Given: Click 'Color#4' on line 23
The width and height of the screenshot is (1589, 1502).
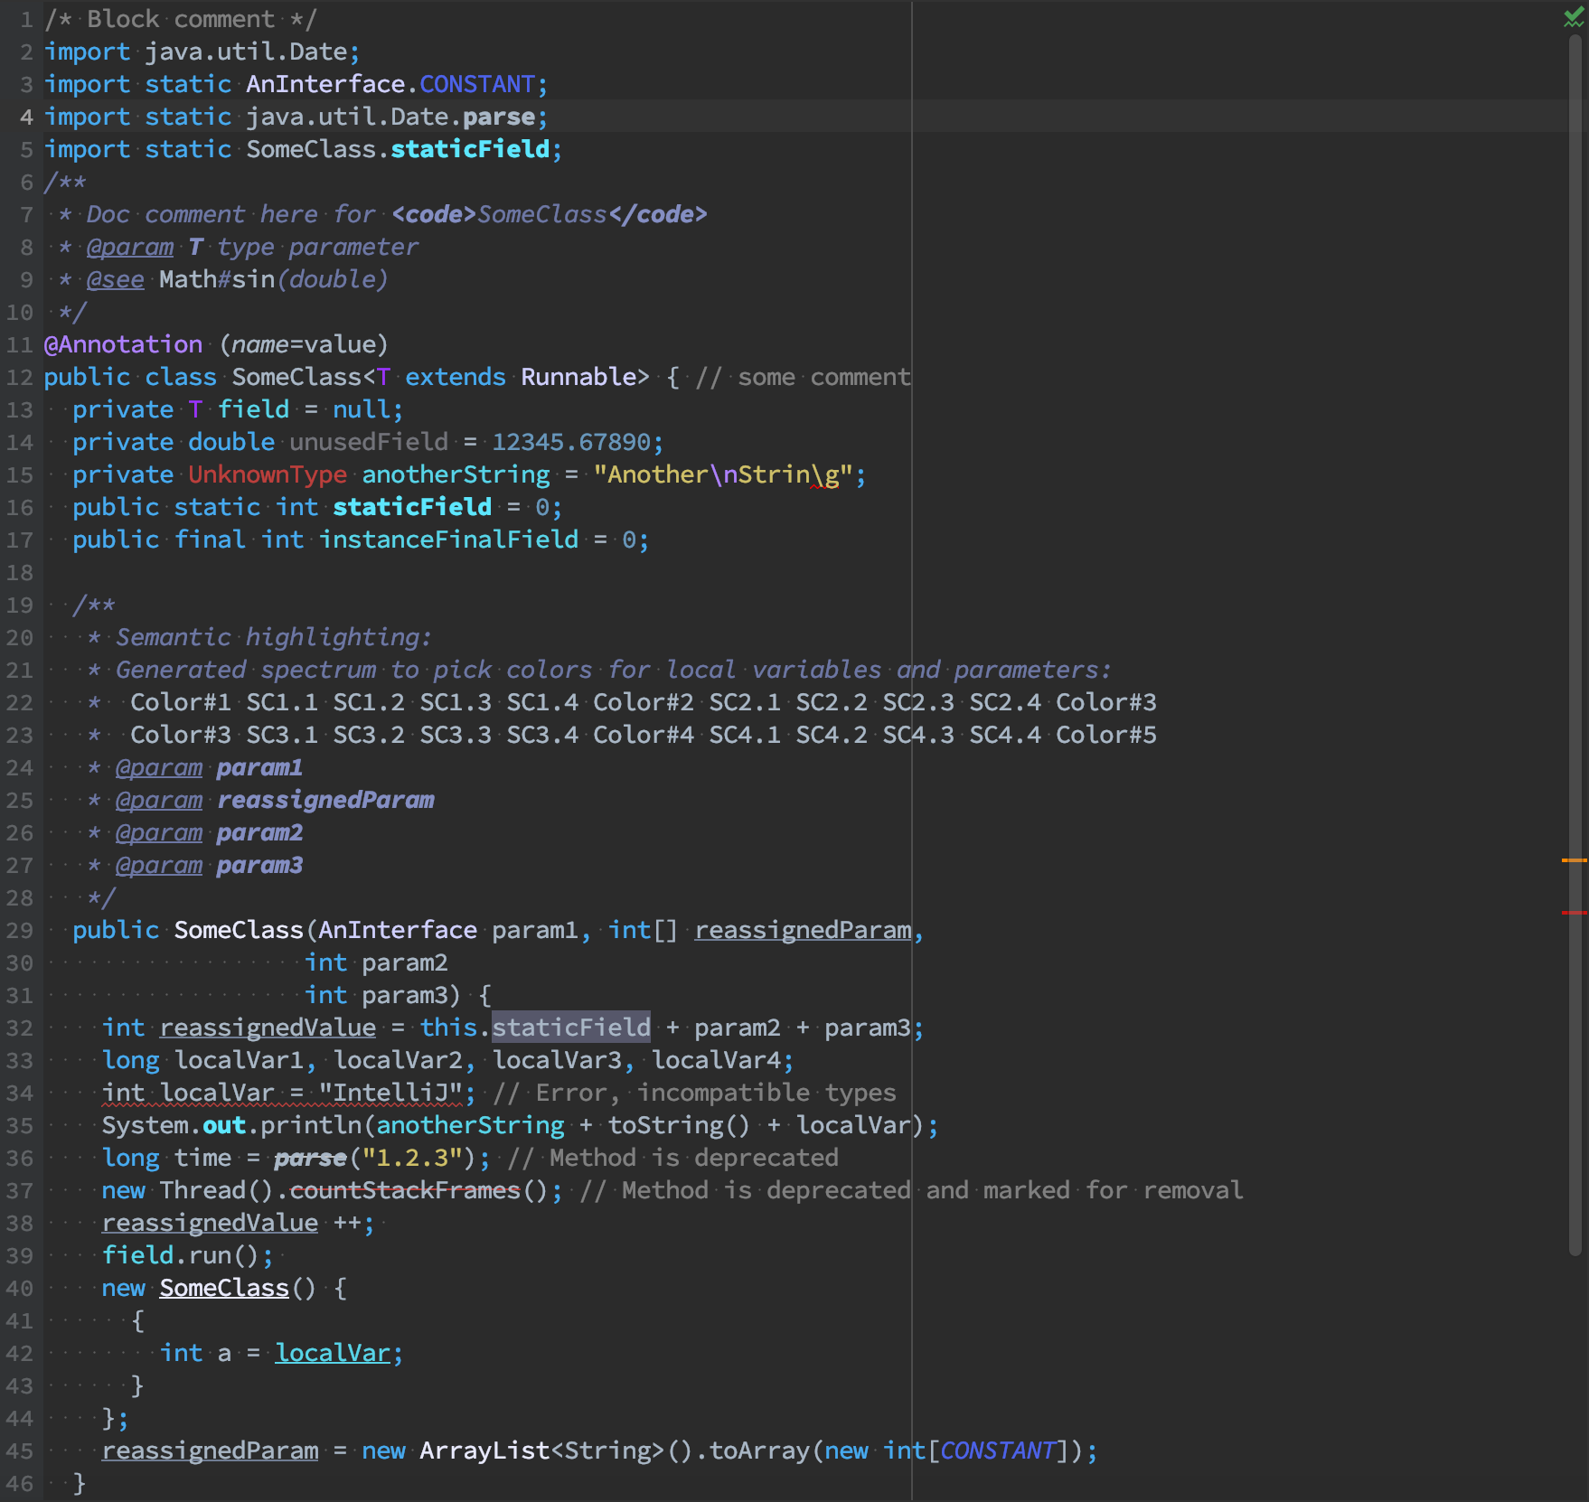Looking at the screenshot, I should (644, 736).
